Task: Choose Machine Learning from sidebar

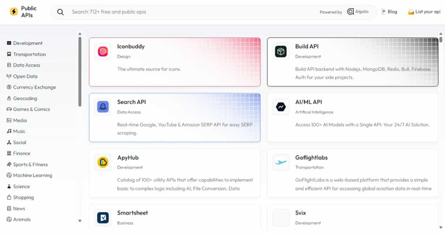Action: point(33,175)
